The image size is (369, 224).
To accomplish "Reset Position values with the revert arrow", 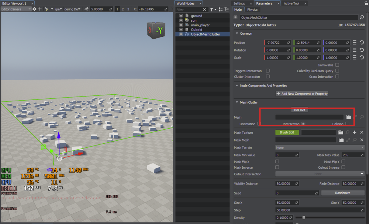I will 362,43.
